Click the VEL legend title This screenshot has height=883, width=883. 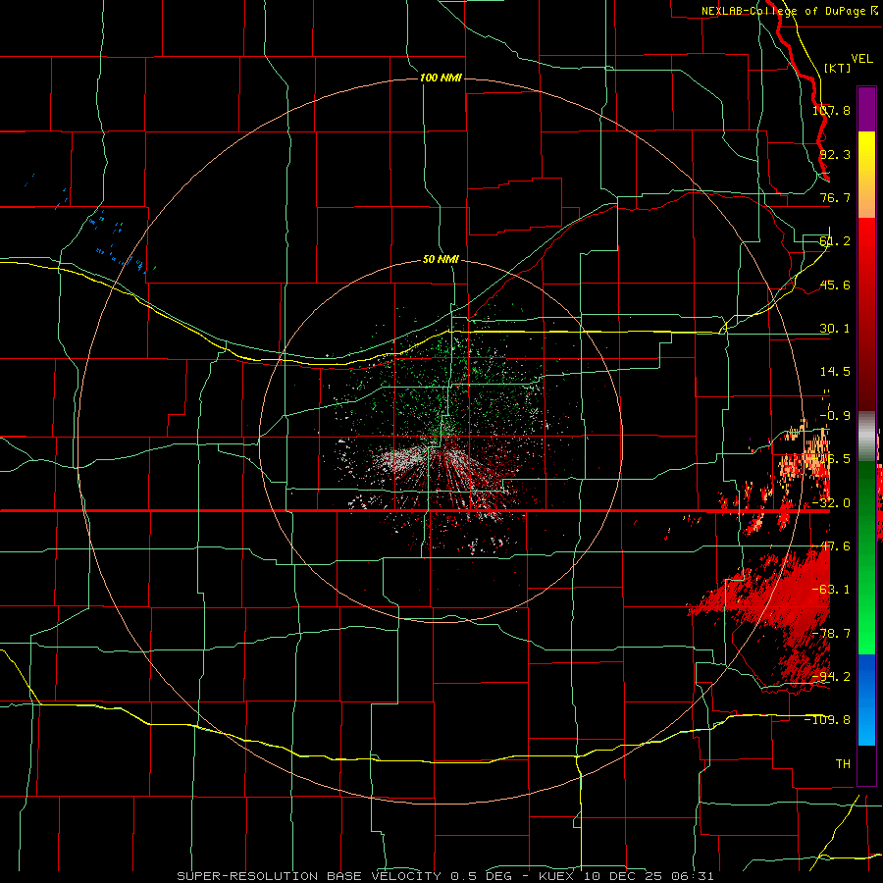tap(861, 59)
